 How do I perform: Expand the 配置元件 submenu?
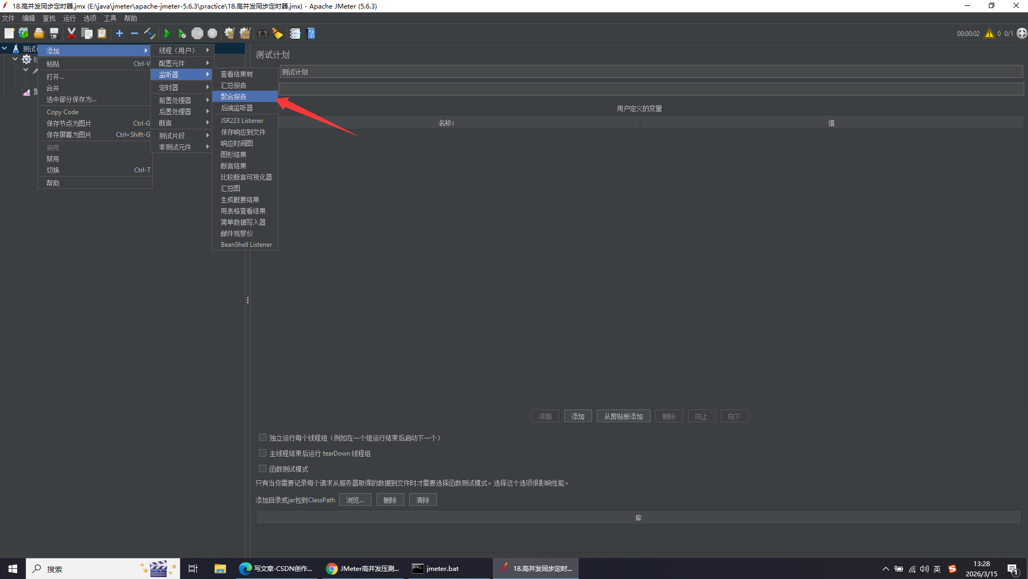pos(182,63)
